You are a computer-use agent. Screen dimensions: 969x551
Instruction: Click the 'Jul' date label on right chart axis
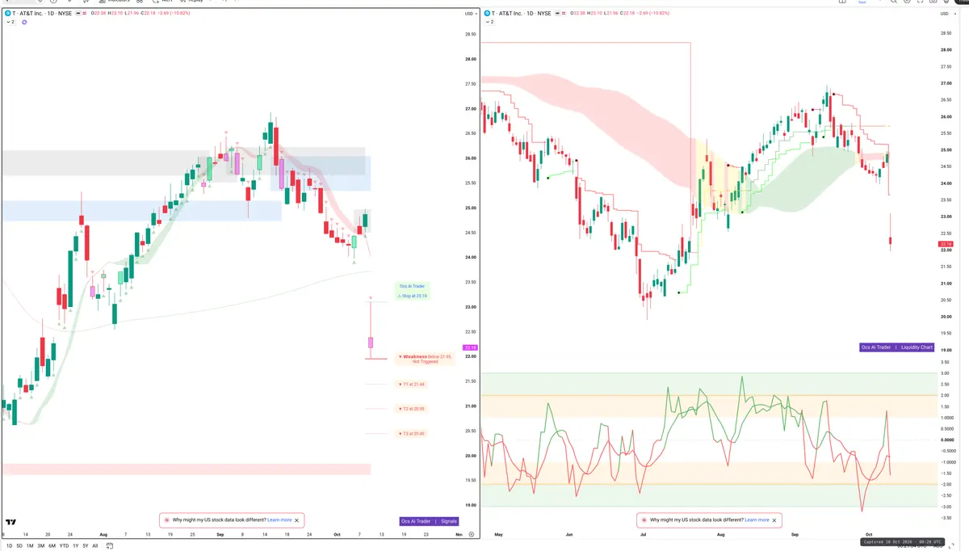pyautogui.click(x=643, y=535)
